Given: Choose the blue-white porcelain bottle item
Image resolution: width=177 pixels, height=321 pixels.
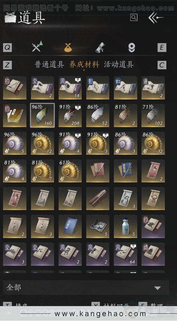Looking at the screenshot, I should point(125,226).
